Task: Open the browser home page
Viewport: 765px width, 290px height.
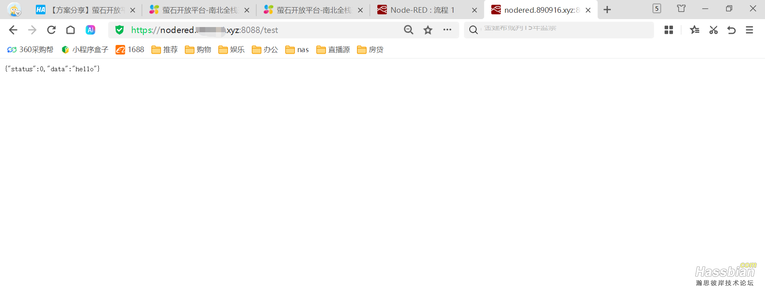Action: pos(71,30)
